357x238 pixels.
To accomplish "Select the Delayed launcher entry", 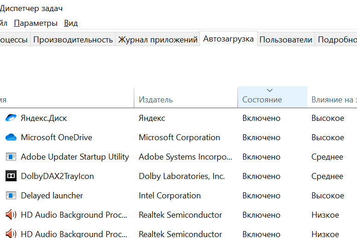I will click(x=52, y=196).
